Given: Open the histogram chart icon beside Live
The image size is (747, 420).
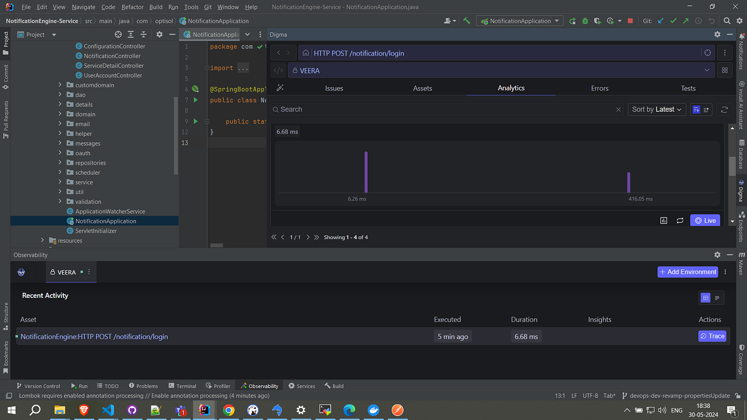Looking at the screenshot, I should pos(664,220).
